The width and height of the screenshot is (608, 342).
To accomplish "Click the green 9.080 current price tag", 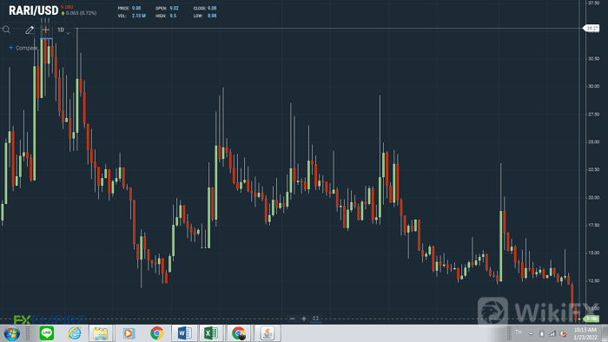I will click(591, 319).
